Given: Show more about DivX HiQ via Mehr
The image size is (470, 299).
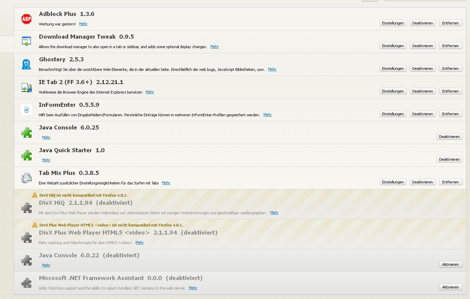Looking at the screenshot, I should click(274, 213).
